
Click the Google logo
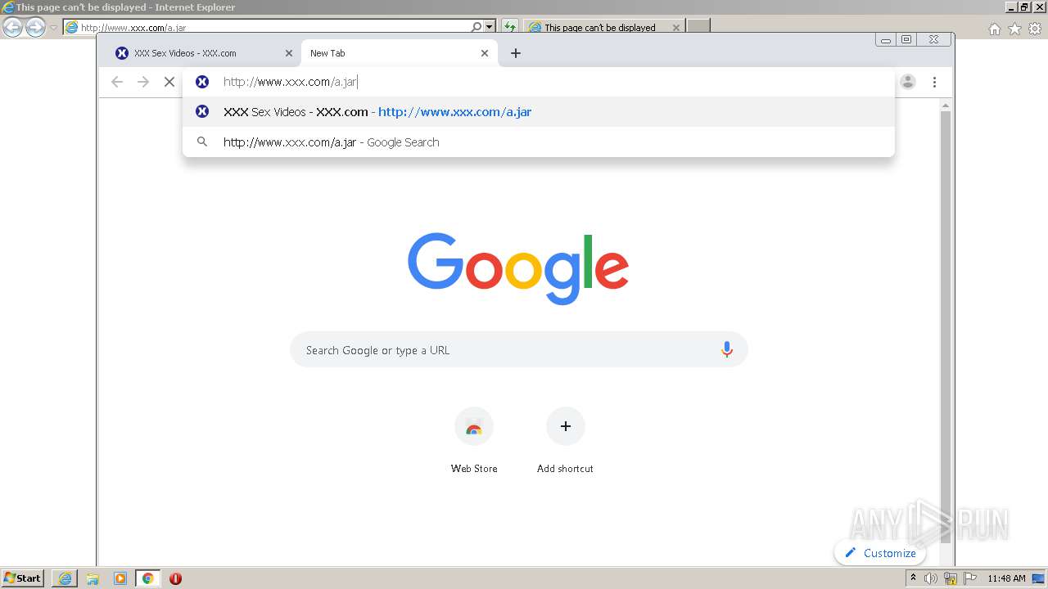pos(518,268)
